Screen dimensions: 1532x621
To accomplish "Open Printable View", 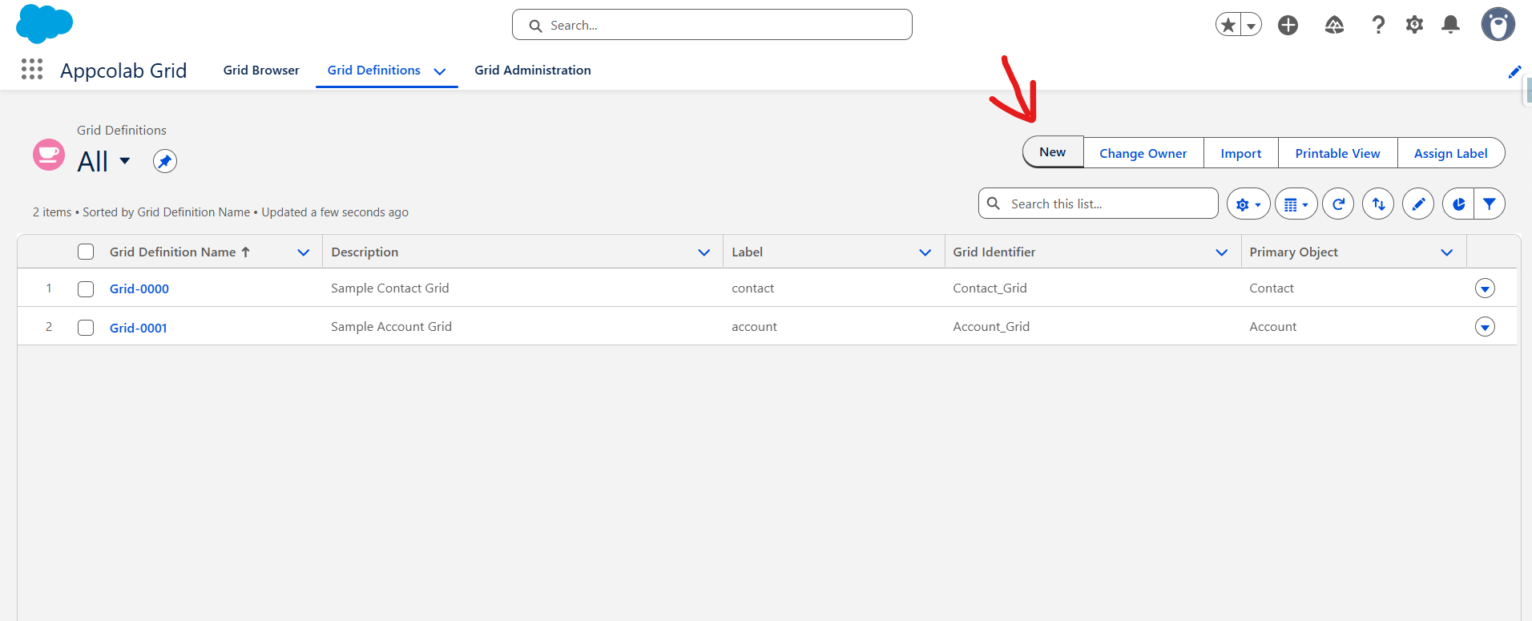I will (x=1338, y=153).
